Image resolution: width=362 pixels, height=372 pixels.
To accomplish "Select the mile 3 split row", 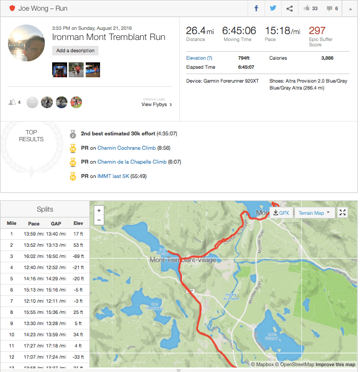I will click(45, 256).
